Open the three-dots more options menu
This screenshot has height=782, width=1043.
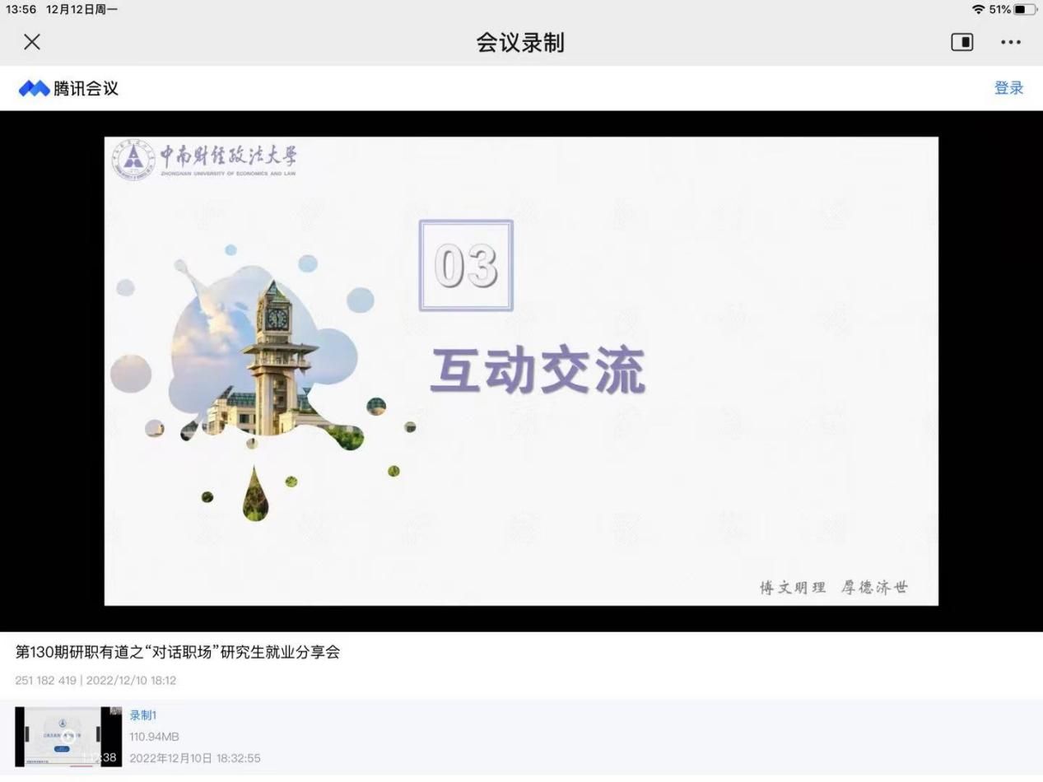pyautogui.click(x=1011, y=42)
